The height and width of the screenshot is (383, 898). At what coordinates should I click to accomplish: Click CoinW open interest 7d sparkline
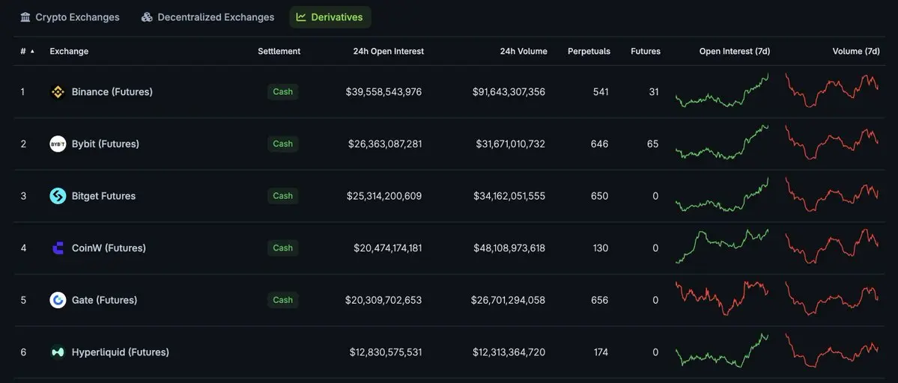pyautogui.click(x=722, y=246)
